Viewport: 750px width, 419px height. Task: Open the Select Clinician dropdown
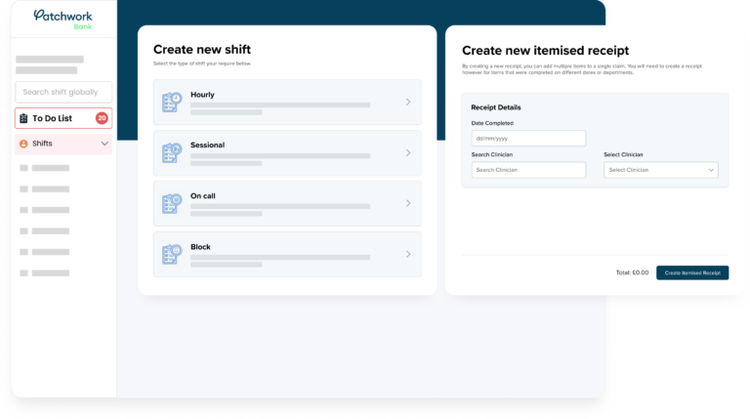pos(660,170)
